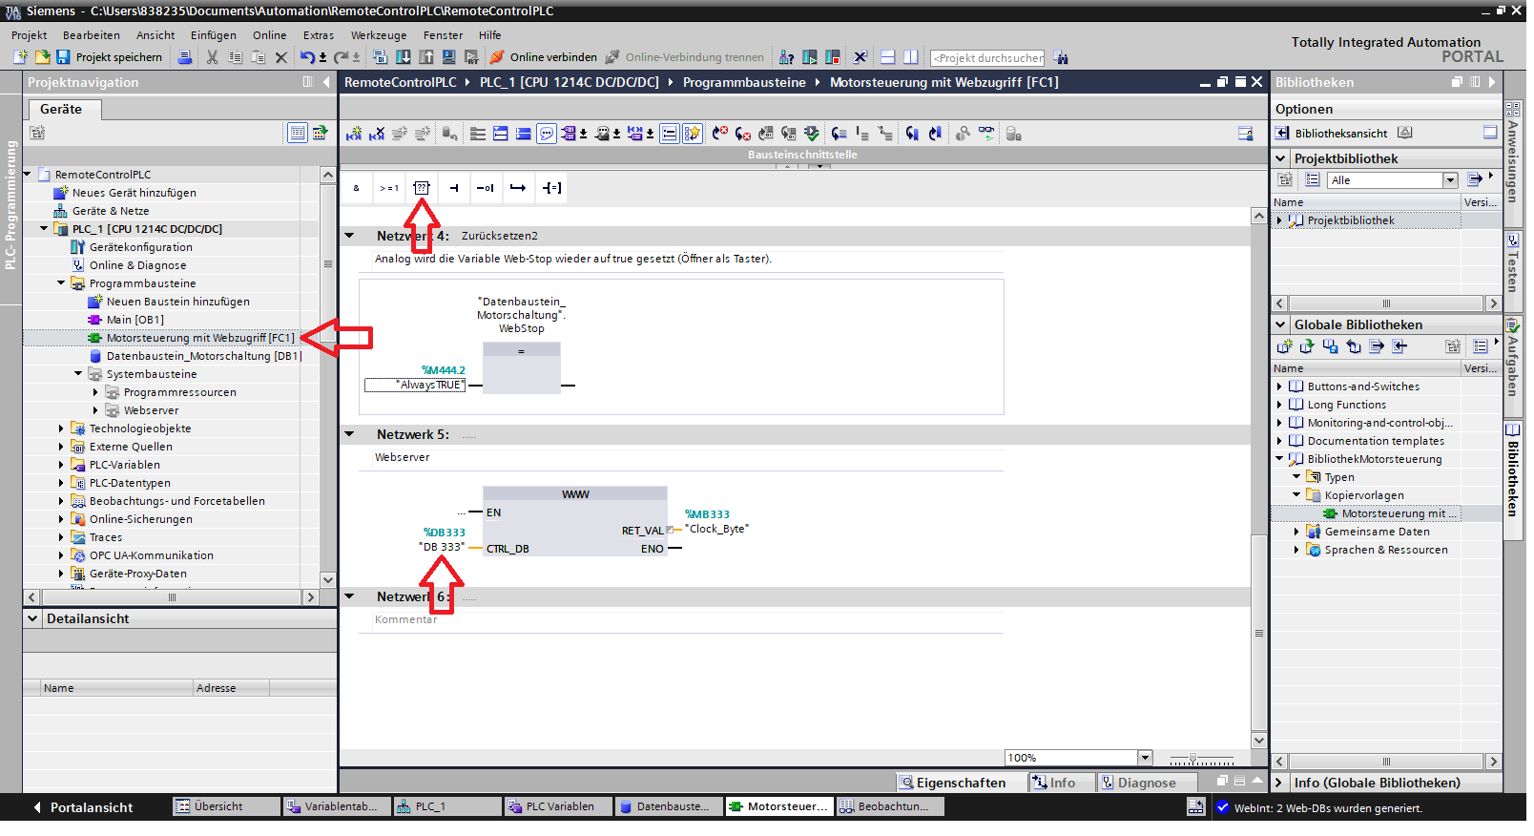Viewport: 1534px width, 836px height.
Task: Undo the last action
Action: click(x=306, y=57)
